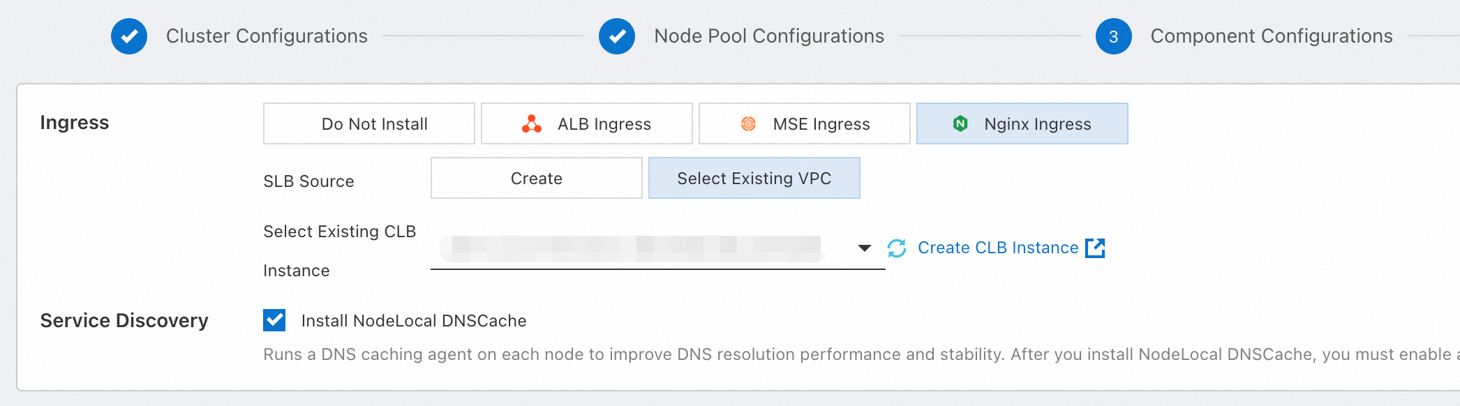Click the external link icon beside Create CLB
Screen dimensions: 1460x406
click(1095, 248)
